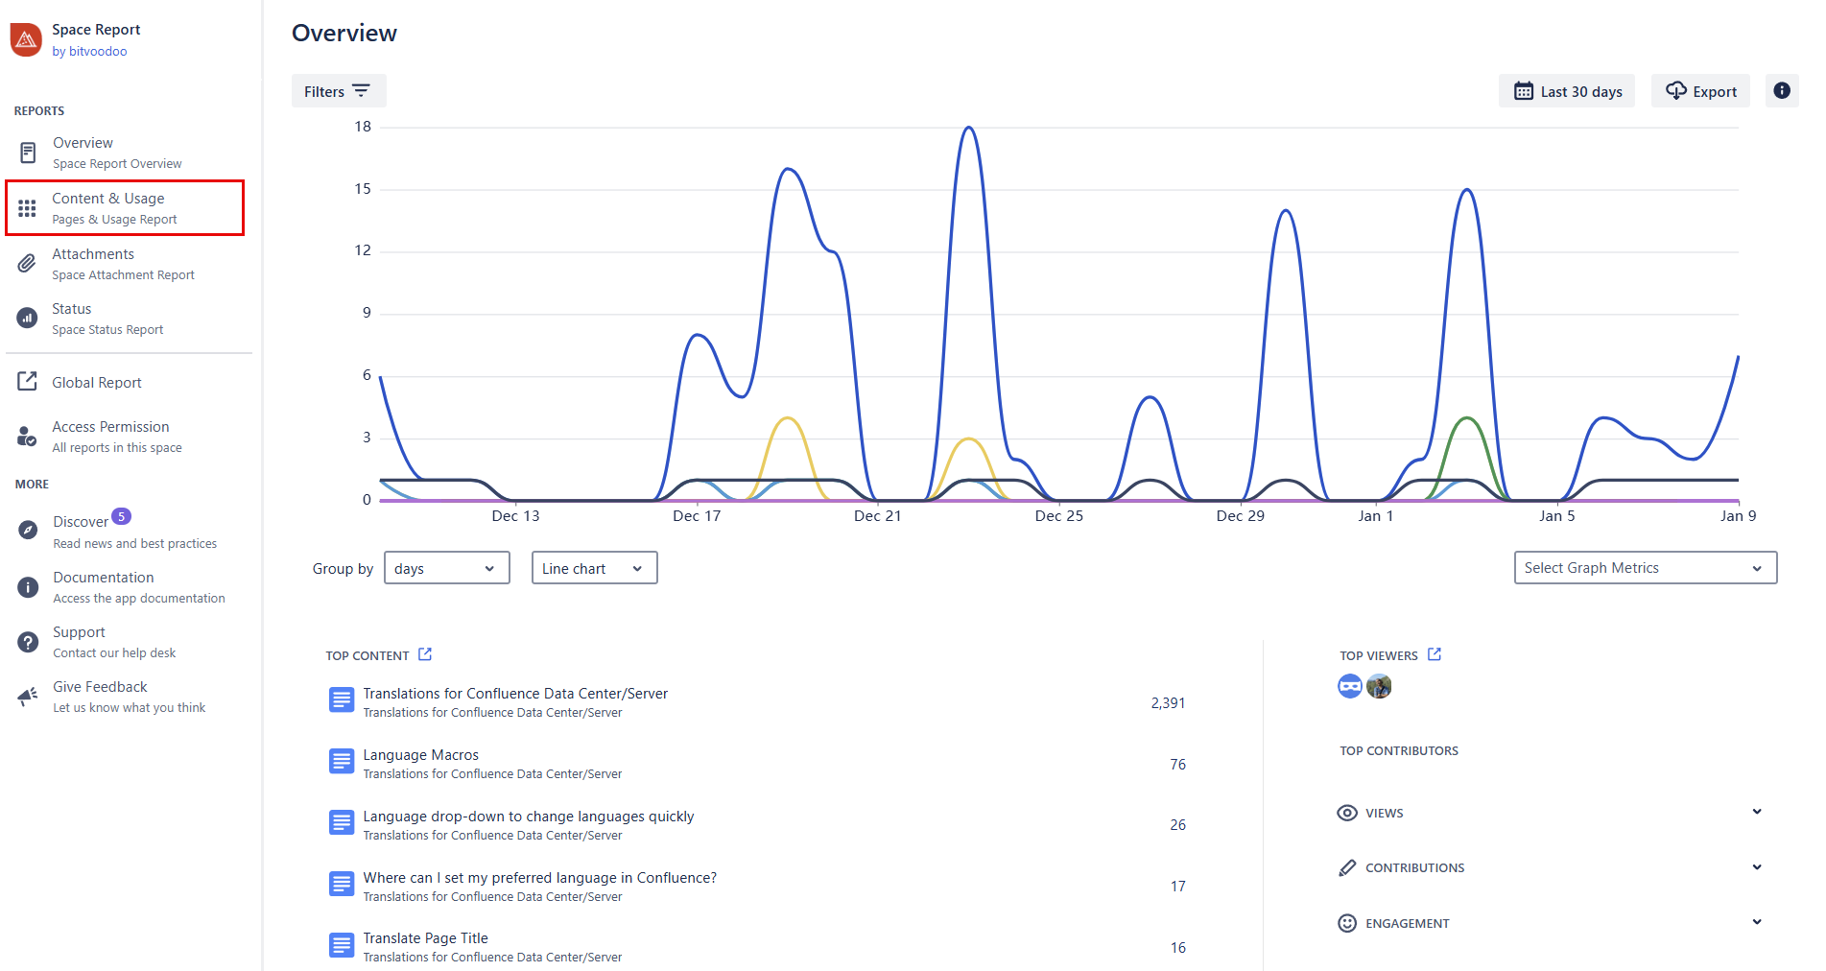Expand the Engagement section
This screenshot has height=971, width=1826.
tap(1756, 922)
